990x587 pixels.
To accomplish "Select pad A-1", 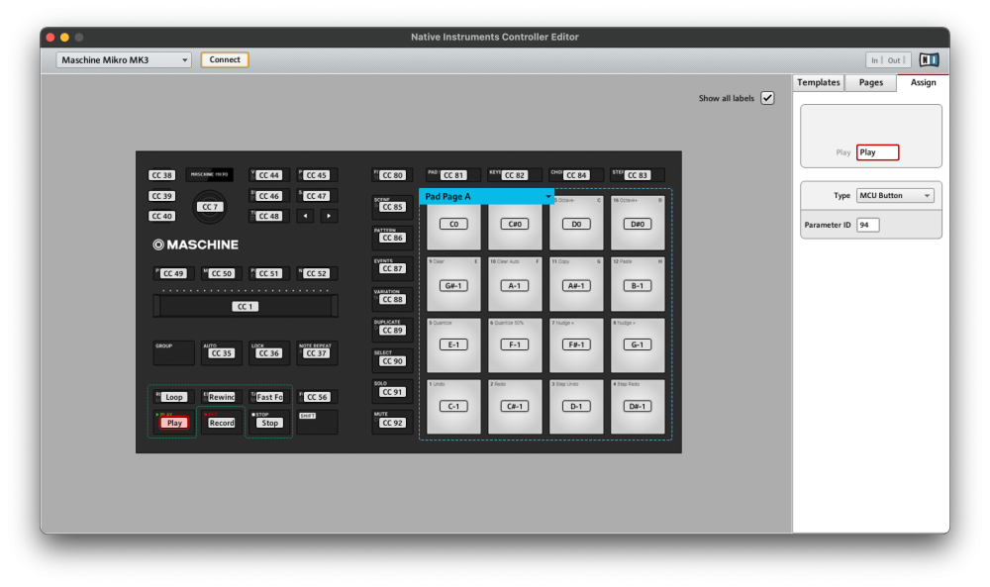I will (x=515, y=285).
